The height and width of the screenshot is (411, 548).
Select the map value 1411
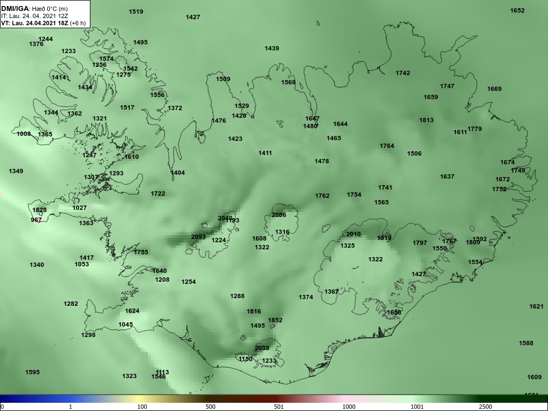pos(265,153)
